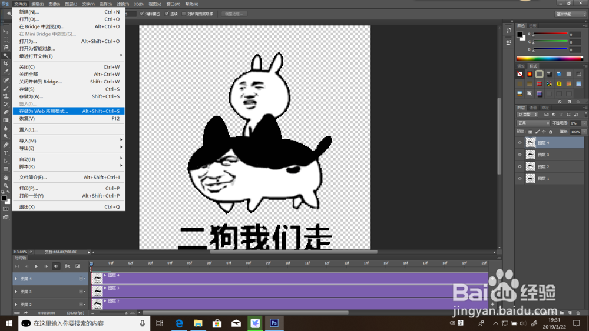Select the Move tool
Screen dimensions: 589x331
tap(6, 32)
